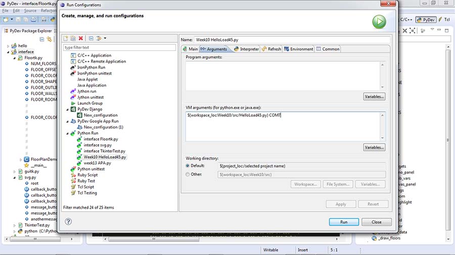Expand guitk.py in Package Explorer
455x255 pixels.
(15, 172)
